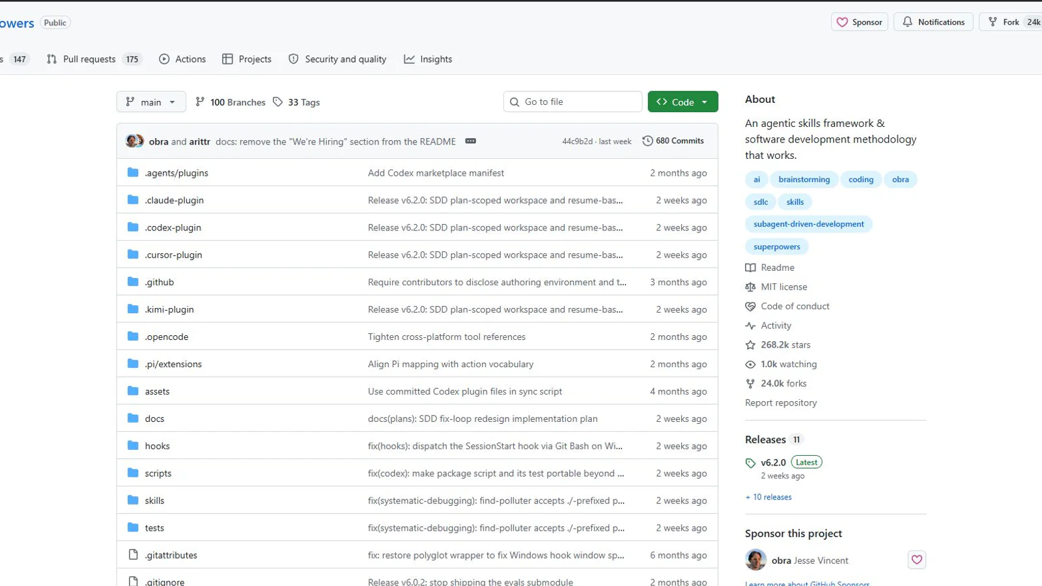1042x586 pixels.
Task: Click the .cursor-plugin folder icon
Action: pyautogui.click(x=133, y=255)
